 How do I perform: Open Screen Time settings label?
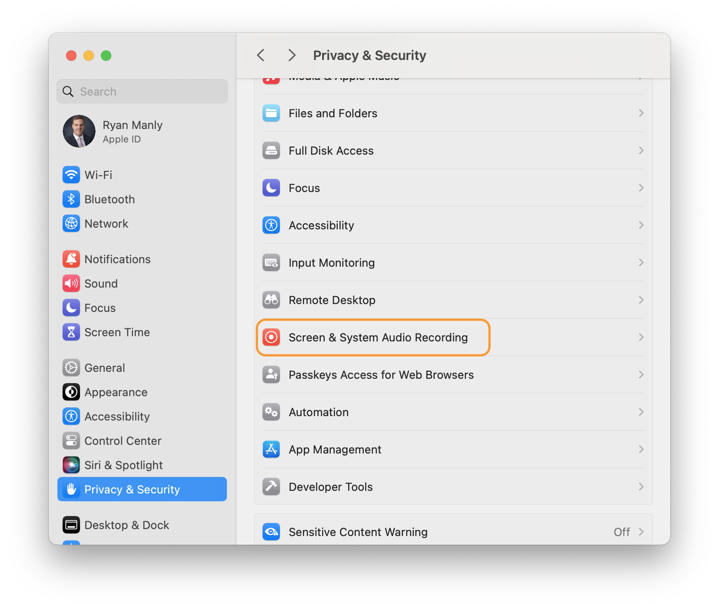click(117, 332)
